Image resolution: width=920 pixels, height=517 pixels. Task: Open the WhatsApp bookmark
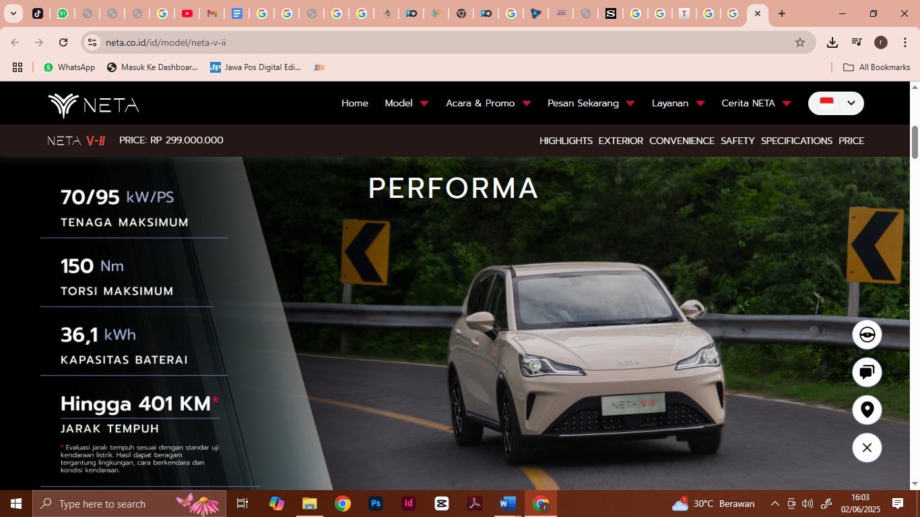click(69, 67)
